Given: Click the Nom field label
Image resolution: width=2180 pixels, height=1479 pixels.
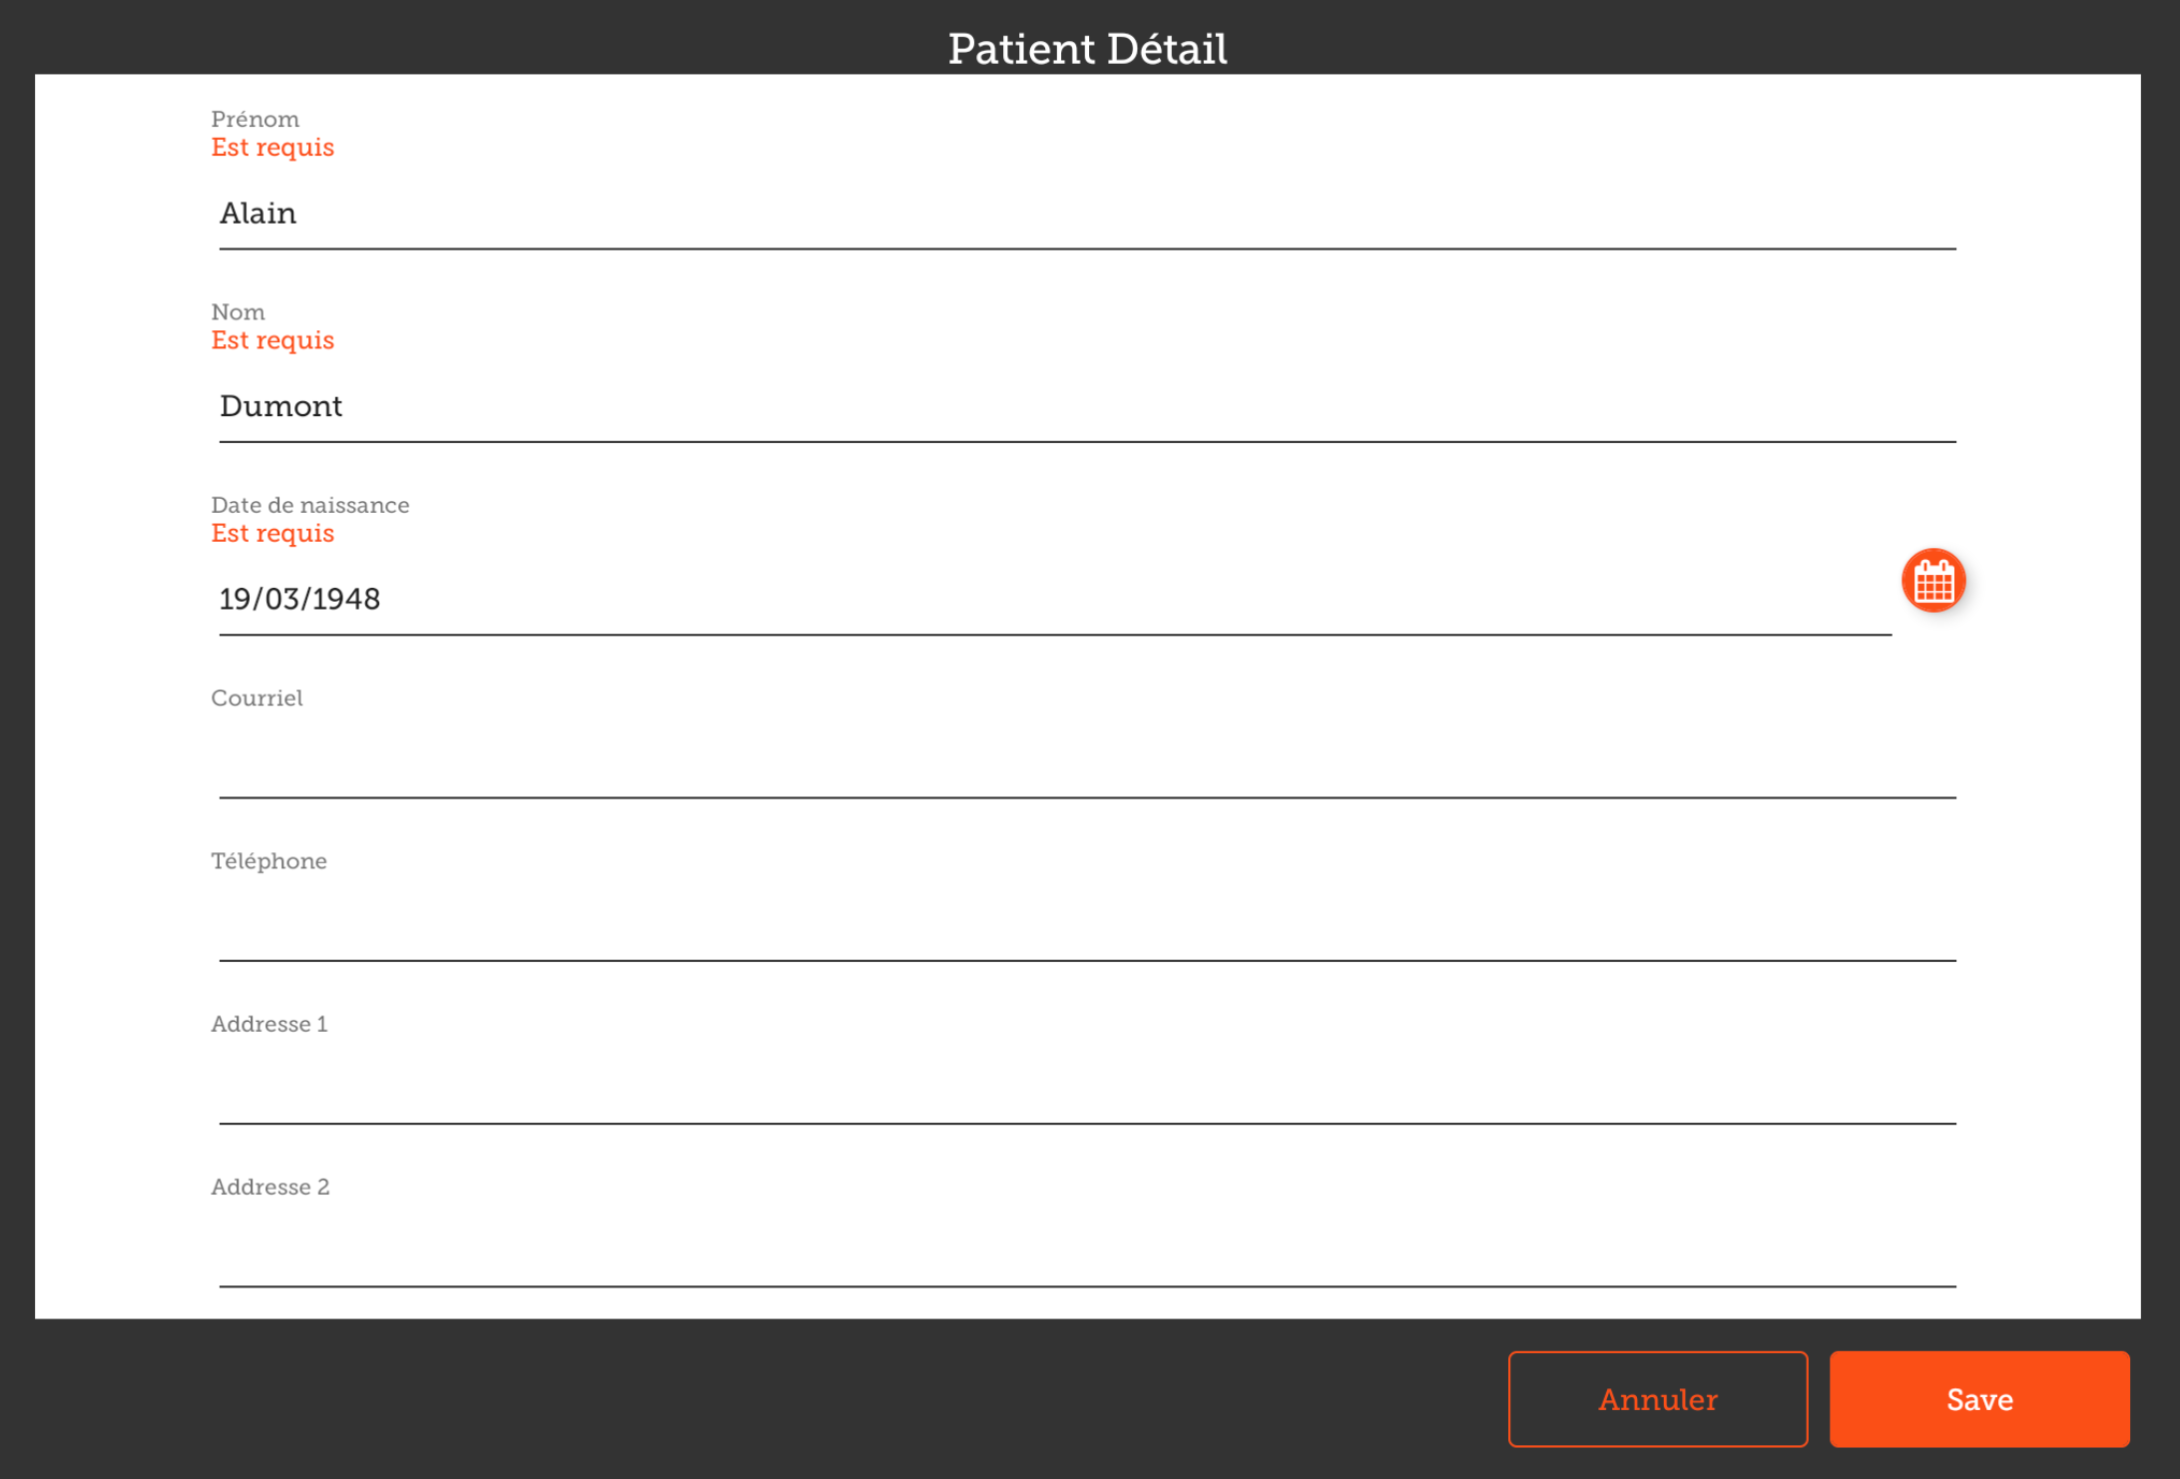Looking at the screenshot, I should tap(238, 312).
